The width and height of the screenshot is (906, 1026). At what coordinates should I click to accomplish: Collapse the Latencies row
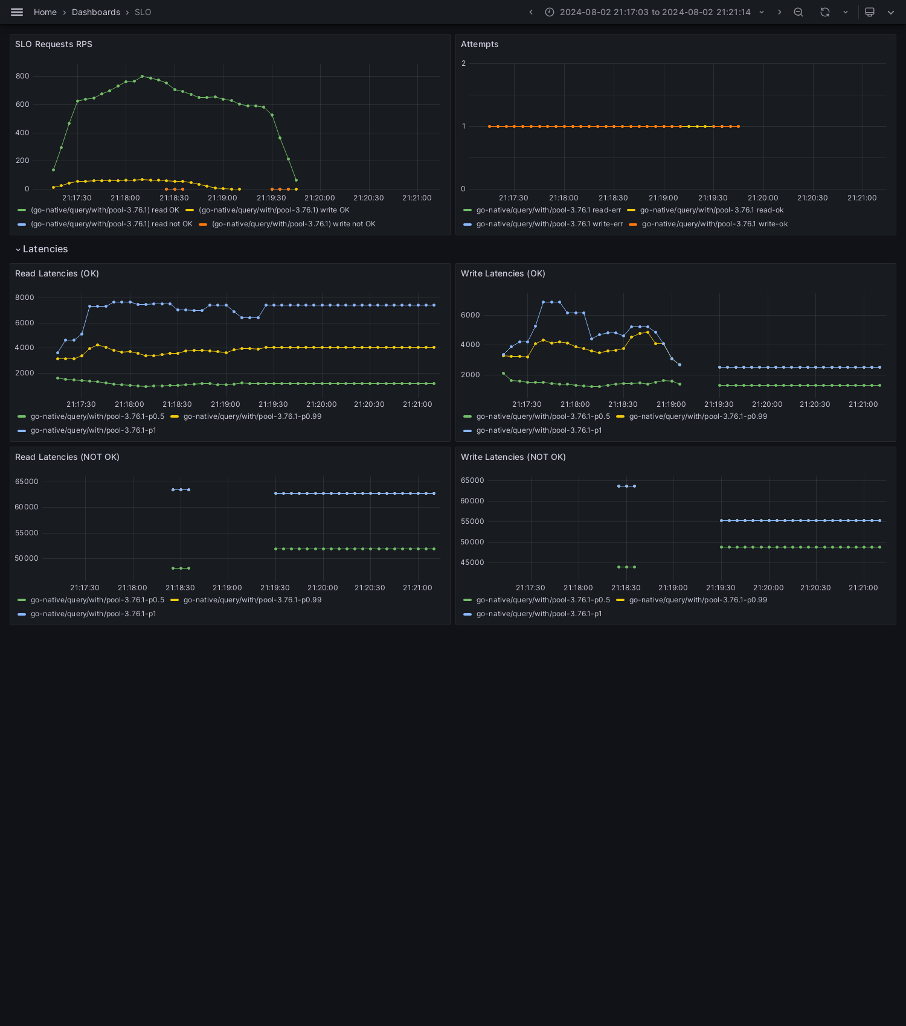(41, 249)
